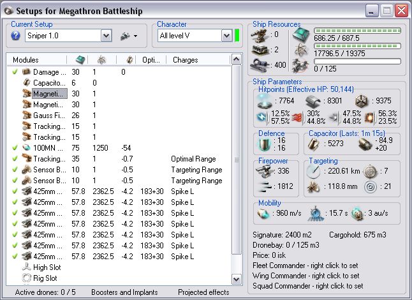Sort by the powergrid column header icon
The width and height of the screenshot is (412, 300).
coord(101,60)
